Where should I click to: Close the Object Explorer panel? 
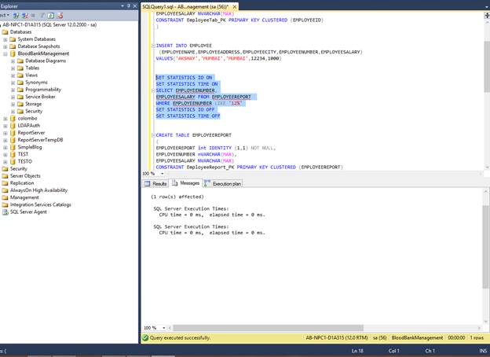[133, 6]
